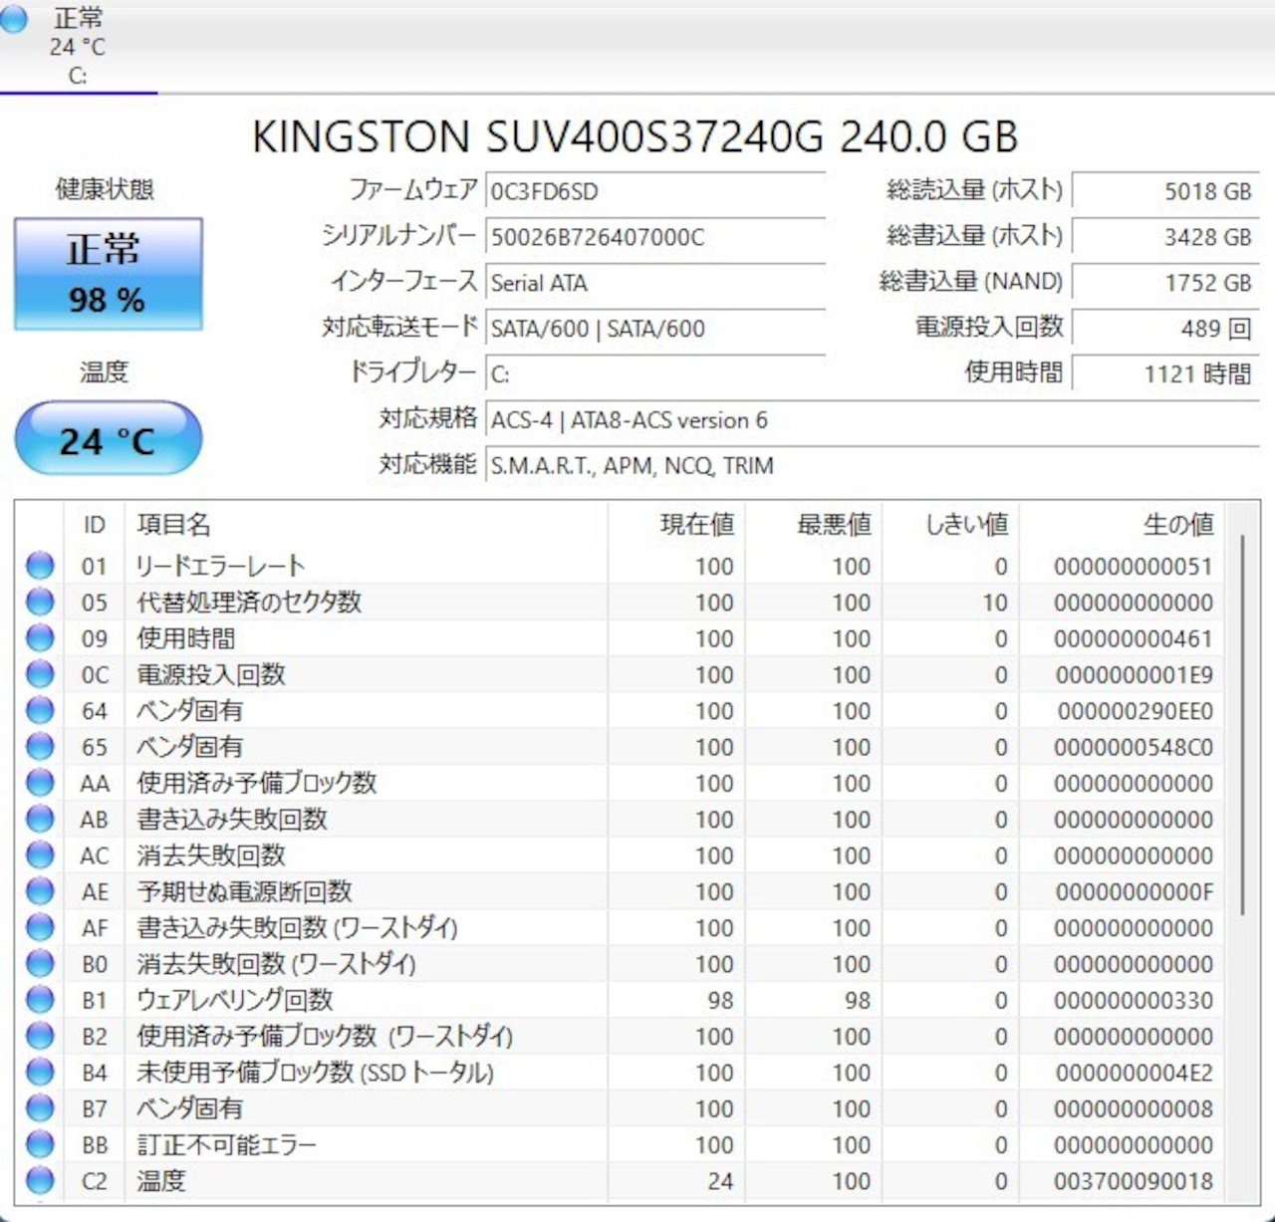This screenshot has height=1222, width=1275.
Task: Click raw value 0000000001E9
Action: click(1134, 675)
